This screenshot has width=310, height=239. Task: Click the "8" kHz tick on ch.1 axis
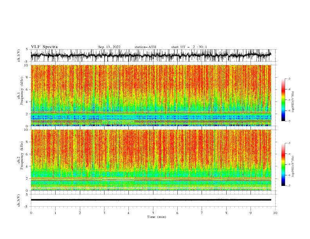[27, 77]
